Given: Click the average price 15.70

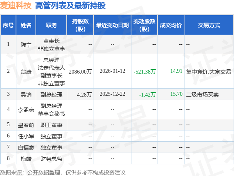Looking at the screenshot, I should click(176, 94).
